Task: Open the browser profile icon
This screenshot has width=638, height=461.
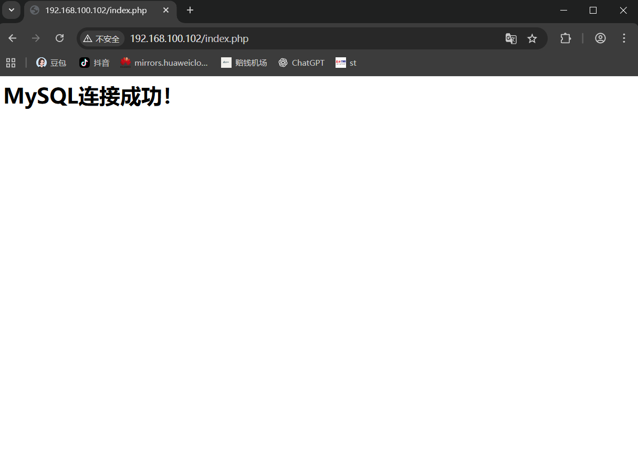Action: 600,38
